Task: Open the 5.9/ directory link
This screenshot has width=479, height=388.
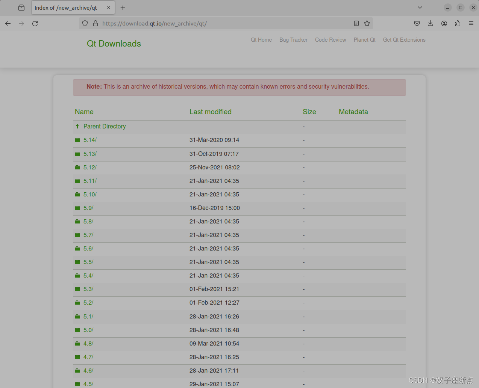Action: point(88,208)
